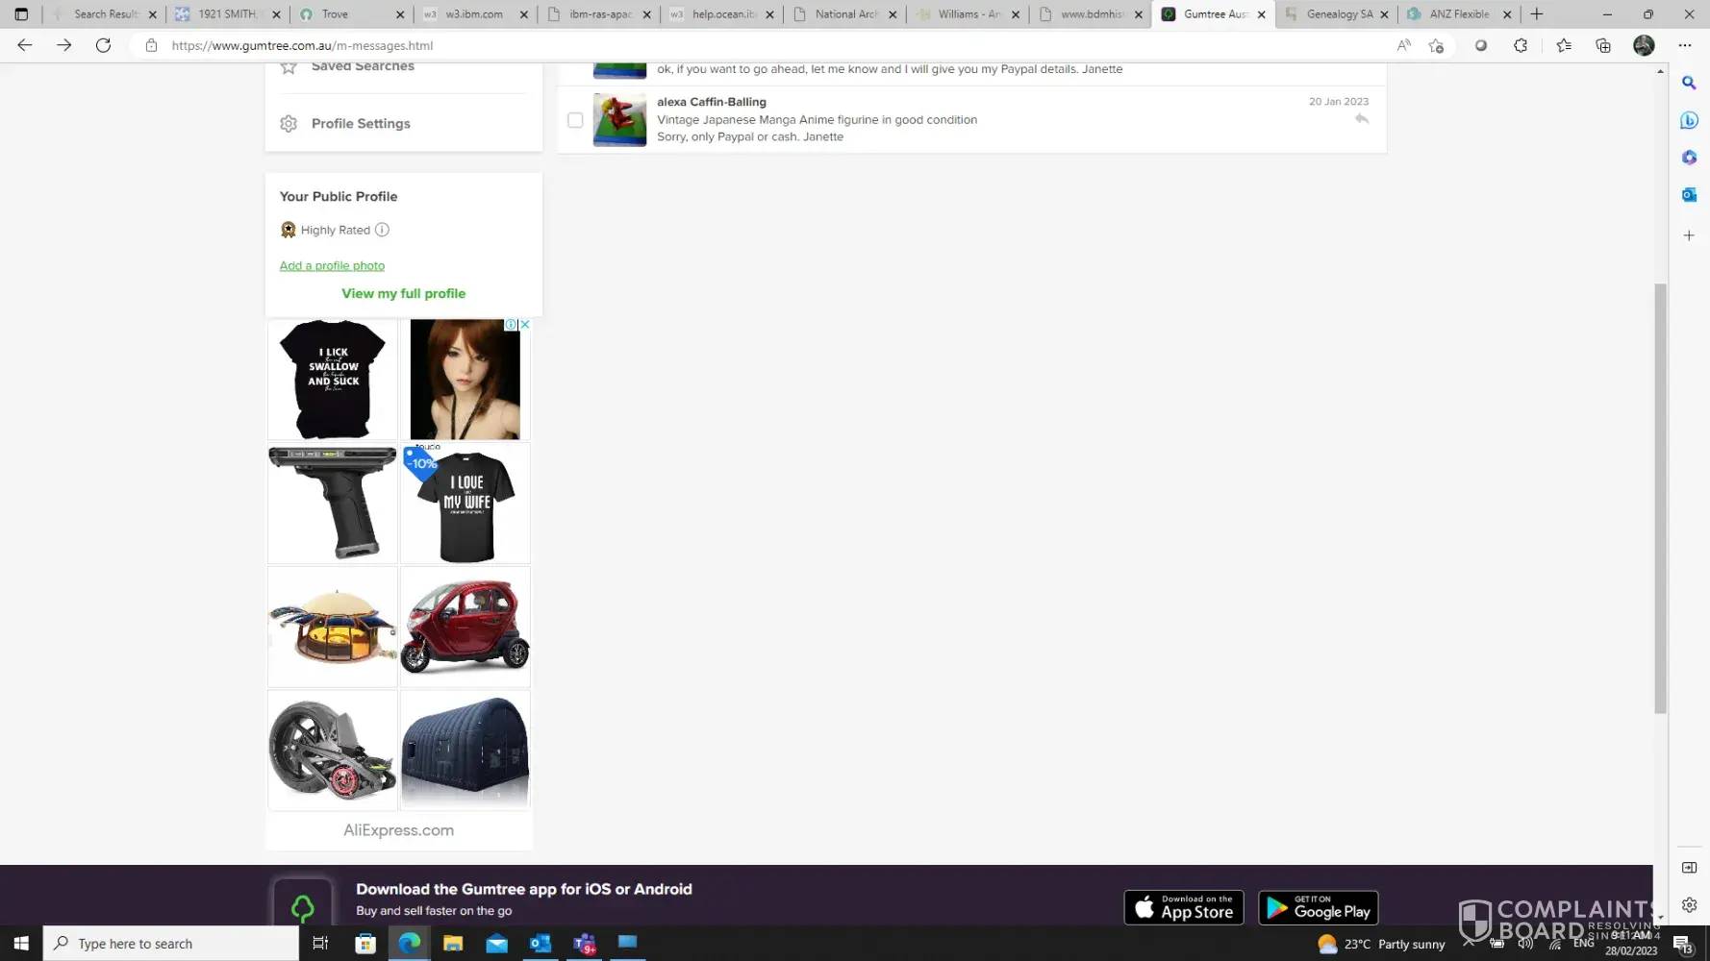Open the read aloud option in address bar
The width and height of the screenshot is (1710, 961).
[x=1404, y=45]
